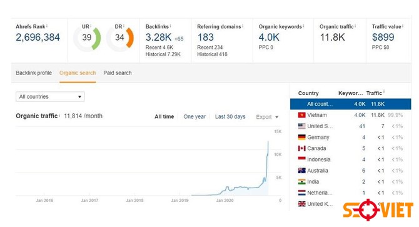Open the Organic keywords 4.0K value
Image resolution: width=419 pixels, height=227 pixels.
click(269, 37)
